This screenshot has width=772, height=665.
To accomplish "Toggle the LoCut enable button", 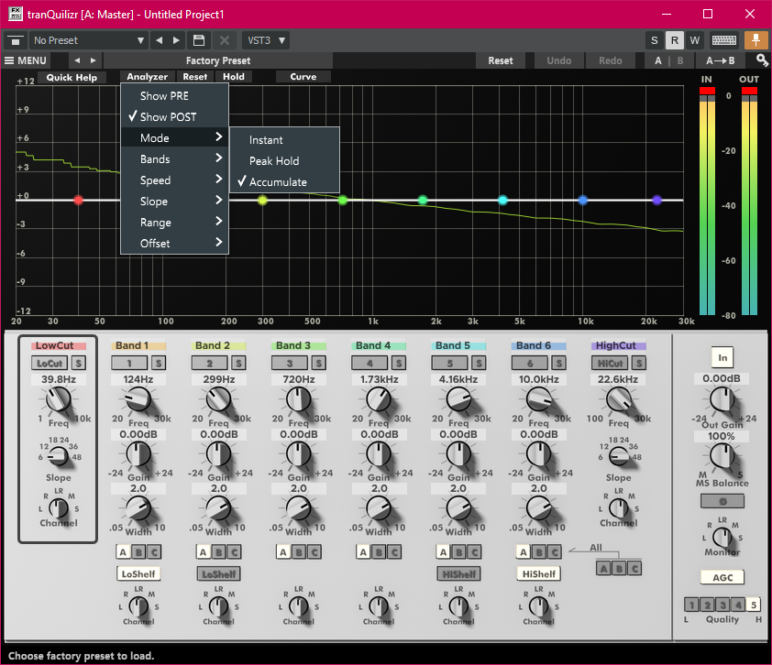I will coord(50,364).
